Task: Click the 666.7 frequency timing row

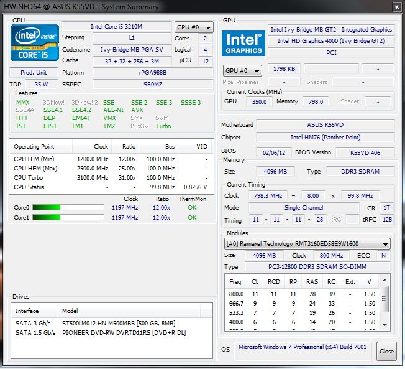Action: click(303, 304)
